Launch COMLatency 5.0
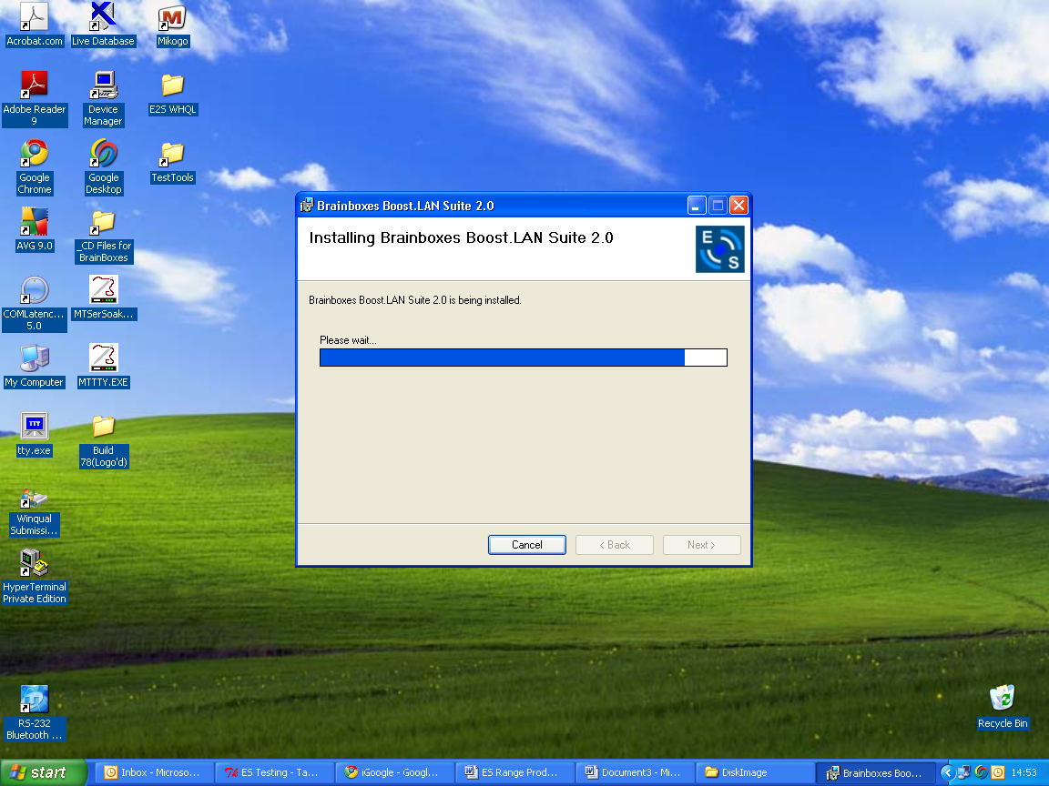This screenshot has width=1049, height=786. tap(35, 291)
